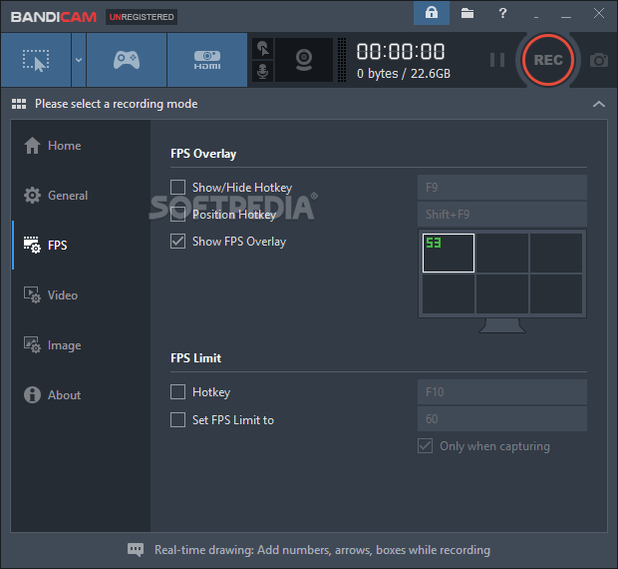Start recording with the REC button
Image resolution: width=618 pixels, height=569 pixels.
coord(548,60)
